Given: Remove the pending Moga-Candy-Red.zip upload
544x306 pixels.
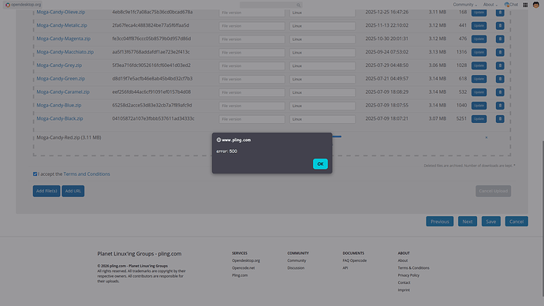Looking at the screenshot, I should (x=486, y=137).
